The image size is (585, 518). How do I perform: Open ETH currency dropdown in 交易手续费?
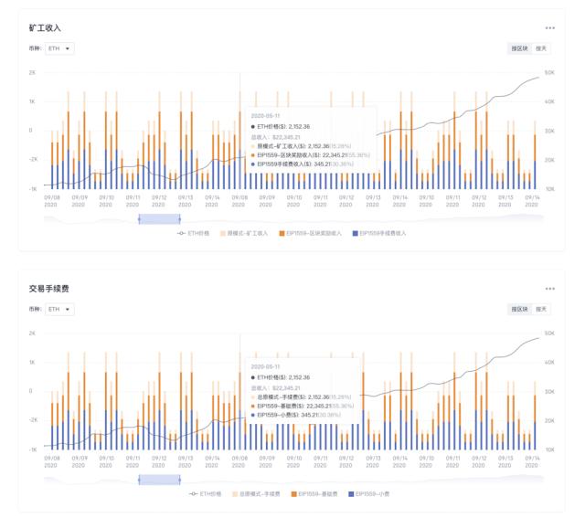[x=59, y=309]
